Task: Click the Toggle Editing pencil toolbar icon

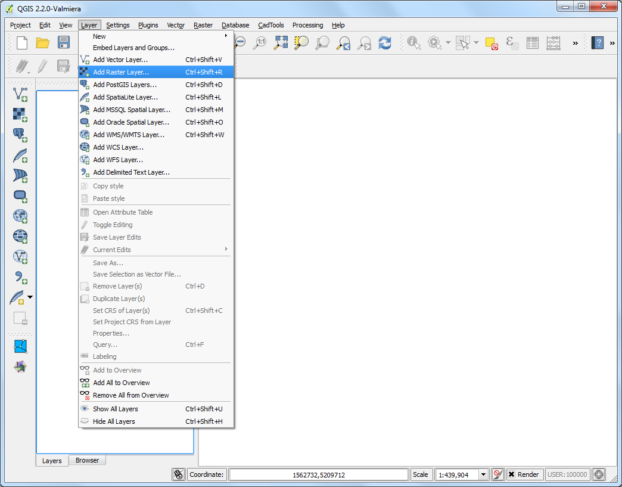Action: click(x=42, y=66)
